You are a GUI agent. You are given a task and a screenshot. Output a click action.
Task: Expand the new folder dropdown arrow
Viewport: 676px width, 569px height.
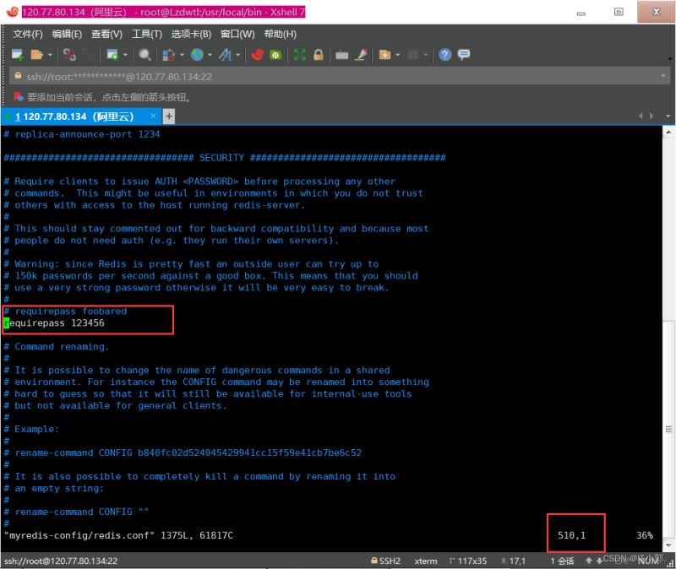click(x=398, y=55)
